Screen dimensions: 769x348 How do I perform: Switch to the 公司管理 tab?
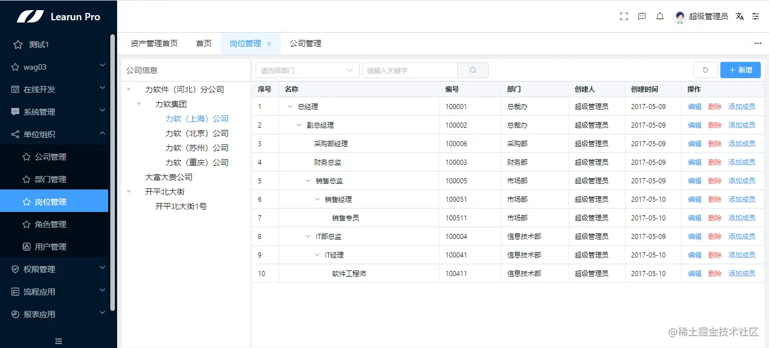(305, 43)
